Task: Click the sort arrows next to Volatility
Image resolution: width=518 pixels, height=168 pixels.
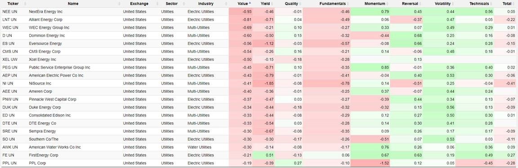Action: 453,4
